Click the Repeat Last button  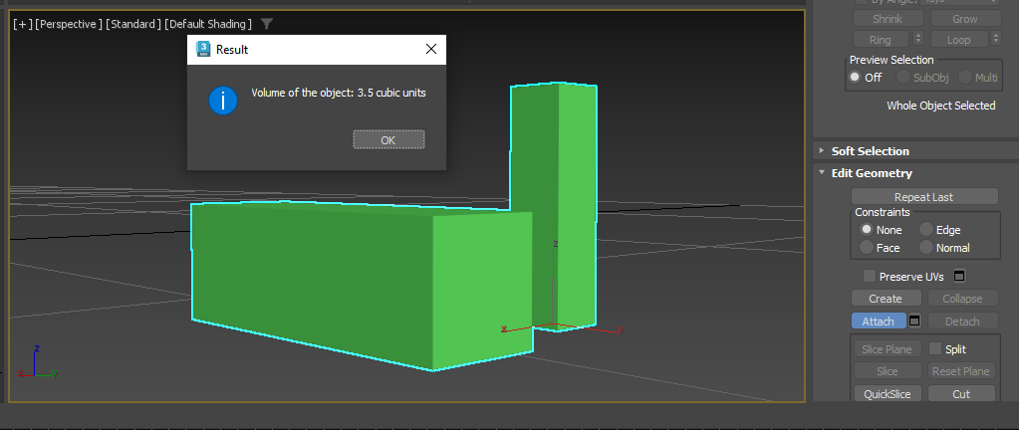(x=924, y=197)
